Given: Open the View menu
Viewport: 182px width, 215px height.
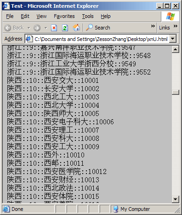Looking at the screenshot, I should (41, 16).
